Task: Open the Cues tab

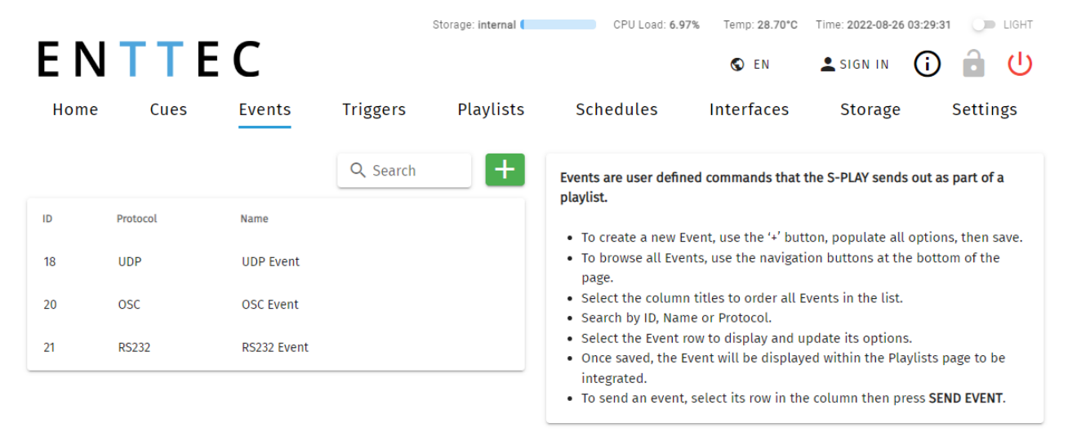Action: (x=168, y=109)
